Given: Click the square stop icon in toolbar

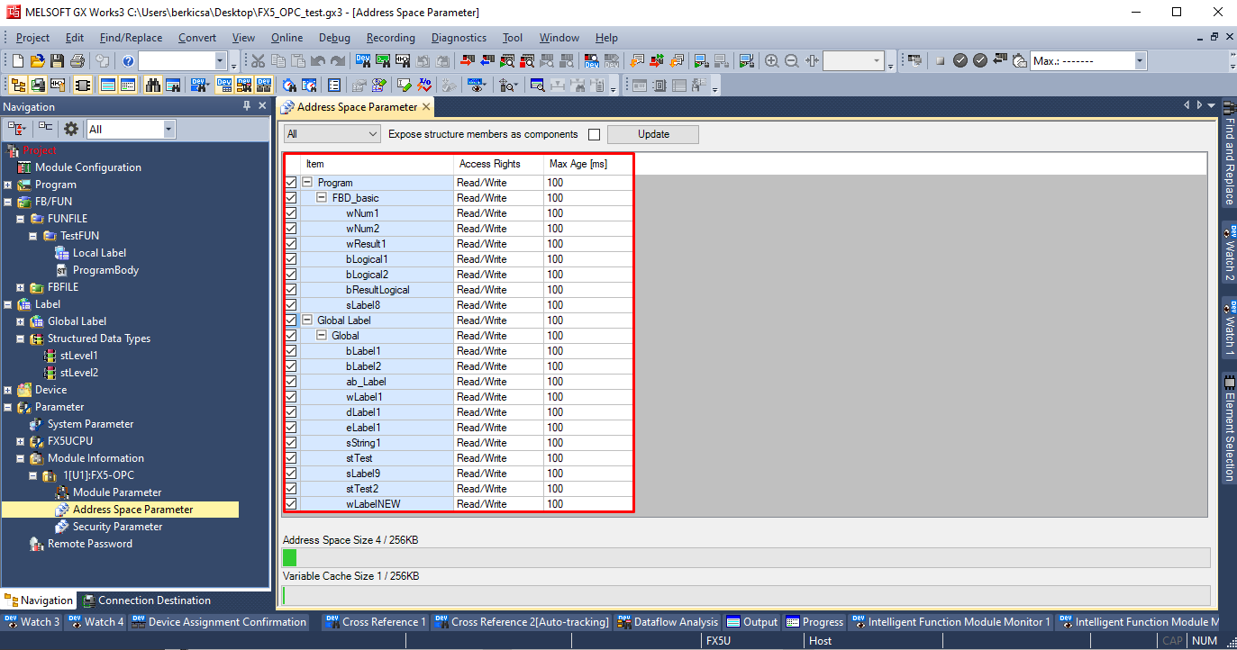Looking at the screenshot, I should click(940, 60).
